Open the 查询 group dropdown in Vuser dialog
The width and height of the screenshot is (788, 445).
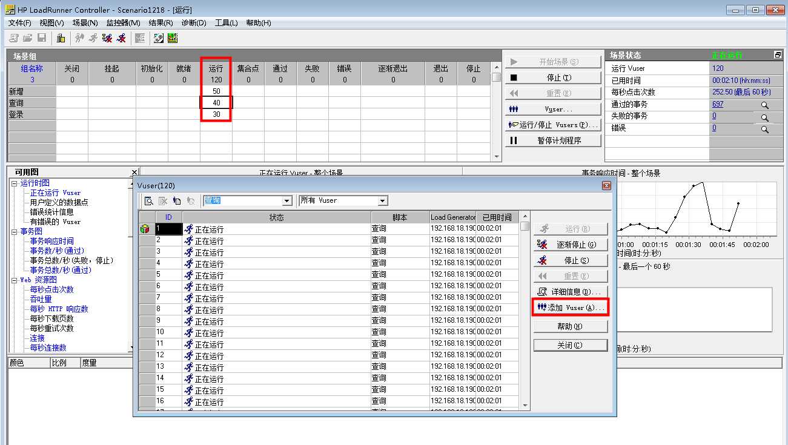pyautogui.click(x=287, y=201)
